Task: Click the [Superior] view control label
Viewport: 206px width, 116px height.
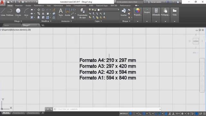Action: pyautogui.click(x=6, y=30)
